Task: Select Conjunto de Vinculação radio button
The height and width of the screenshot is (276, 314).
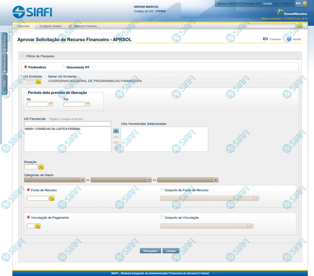Action: point(162,217)
